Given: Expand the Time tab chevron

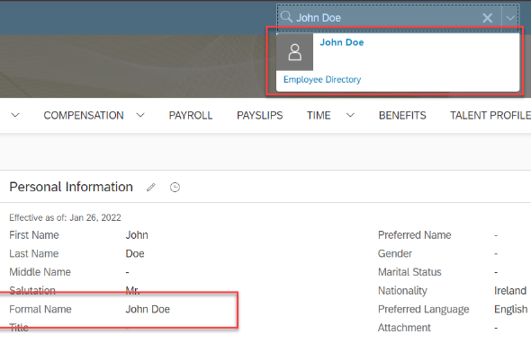Looking at the screenshot, I should pyautogui.click(x=350, y=116).
